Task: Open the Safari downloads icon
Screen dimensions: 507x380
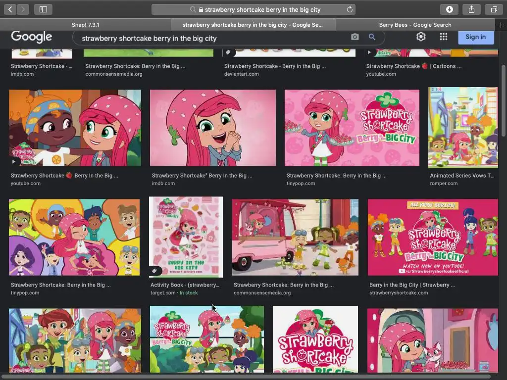Action: 450,9
